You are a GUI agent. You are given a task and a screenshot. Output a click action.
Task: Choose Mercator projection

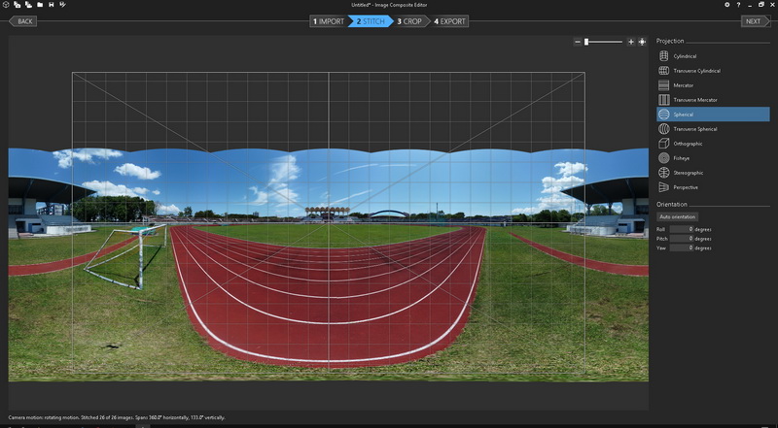713,85
